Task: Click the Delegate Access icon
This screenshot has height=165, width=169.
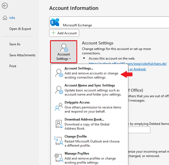Action: coord(59,107)
